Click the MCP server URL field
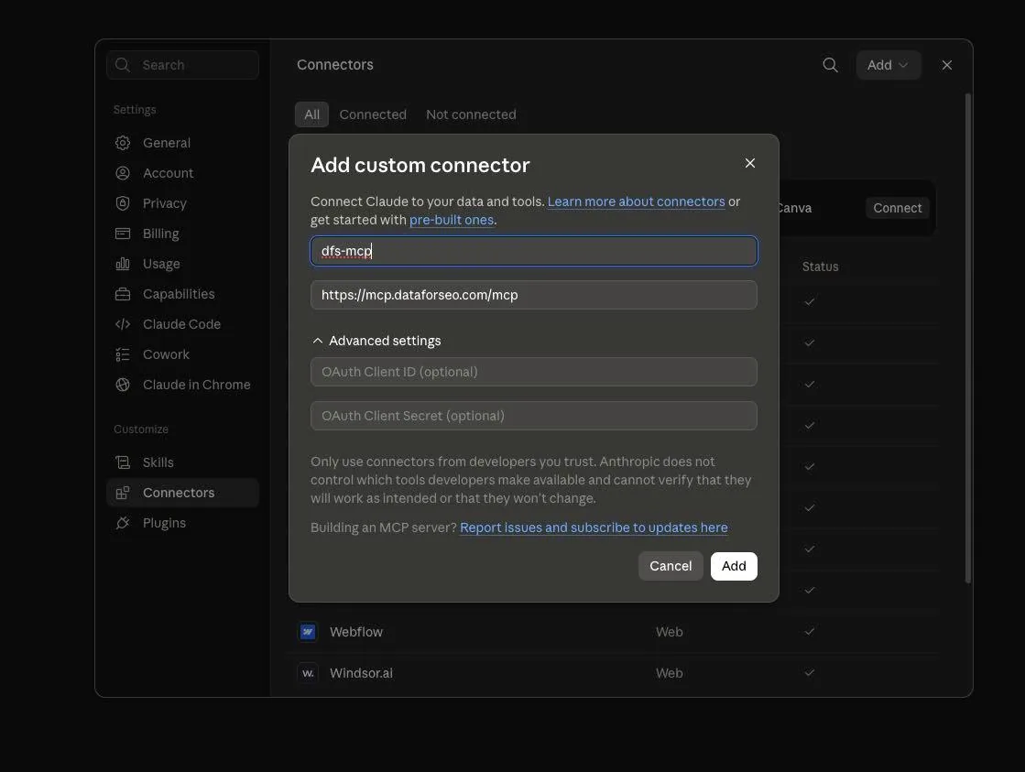Viewport: 1025px width, 772px height. coord(533,295)
